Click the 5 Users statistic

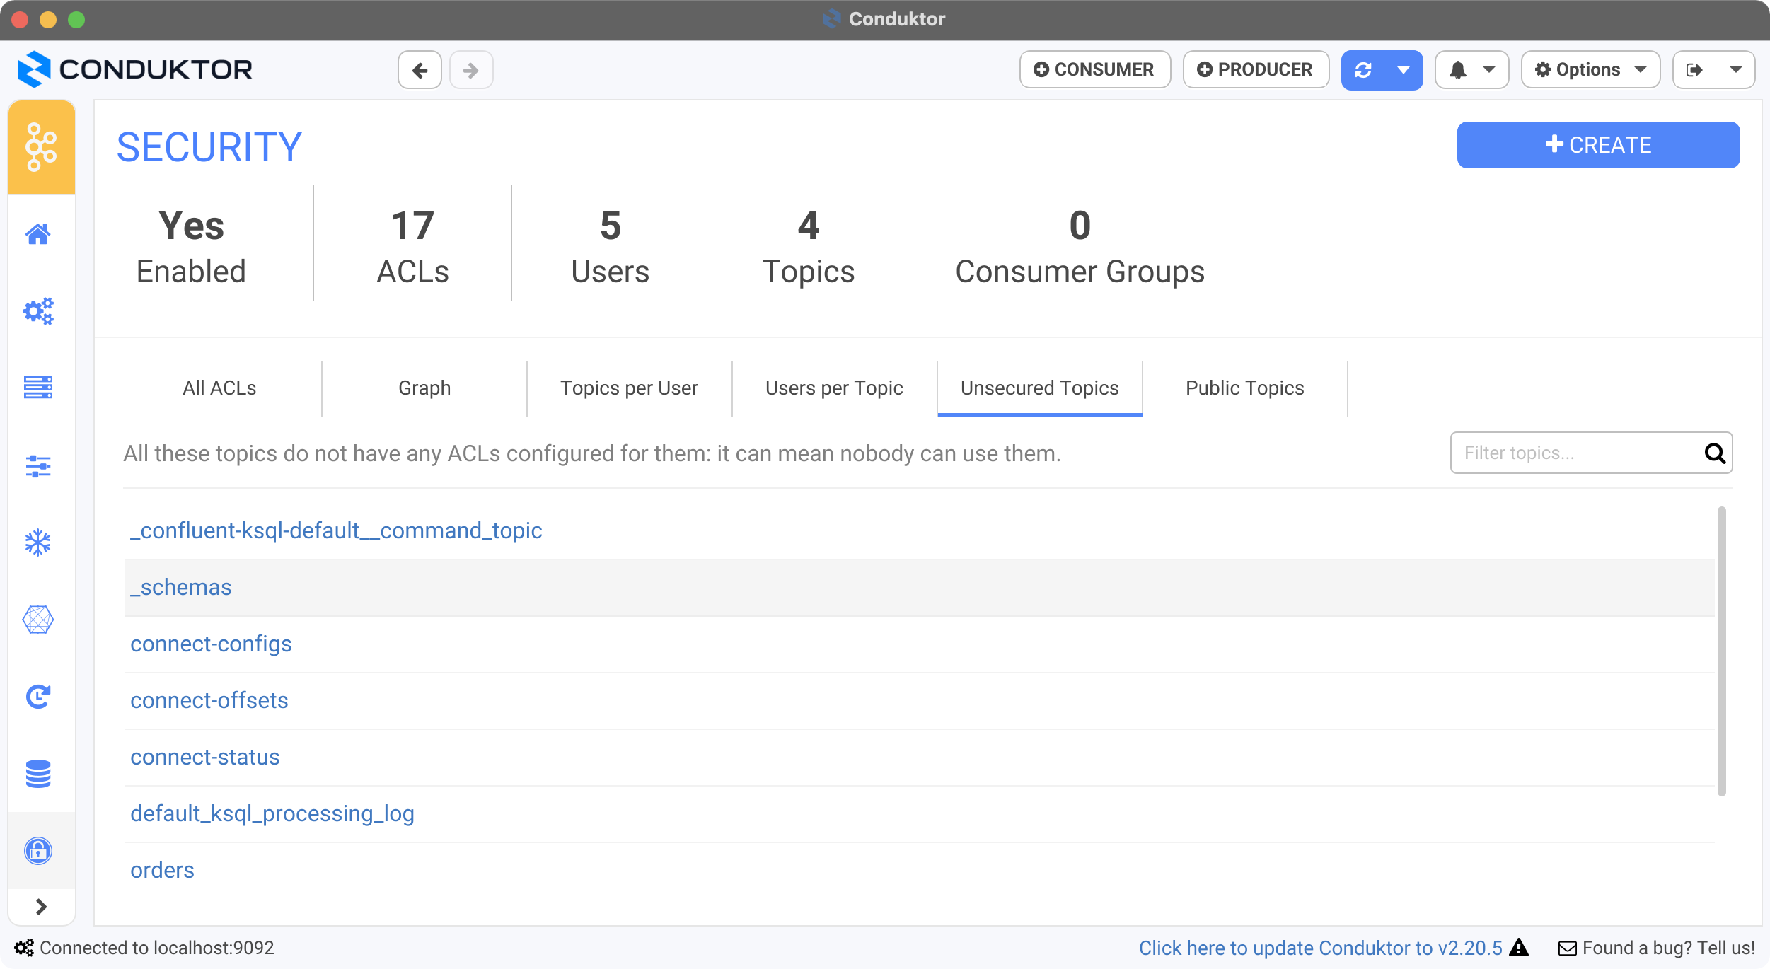click(x=611, y=246)
